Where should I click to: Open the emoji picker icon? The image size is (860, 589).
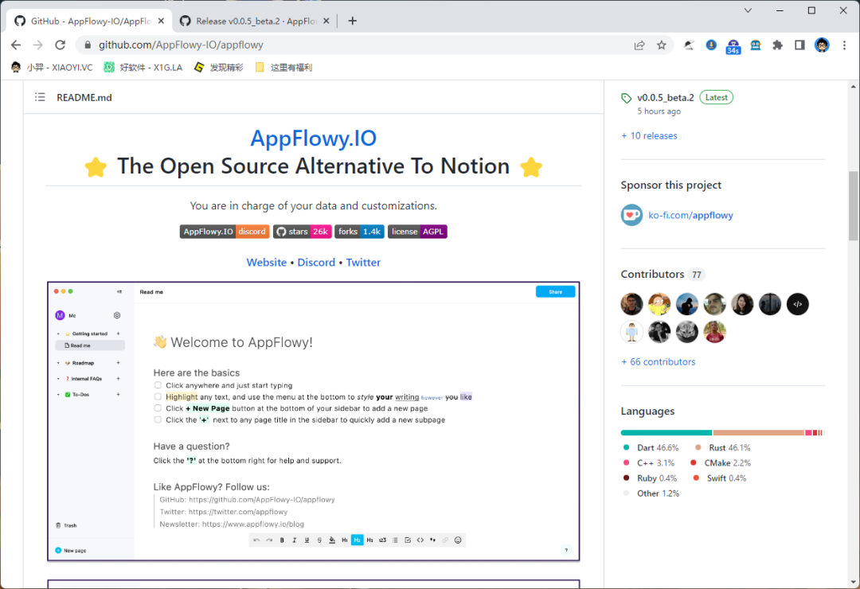click(458, 540)
